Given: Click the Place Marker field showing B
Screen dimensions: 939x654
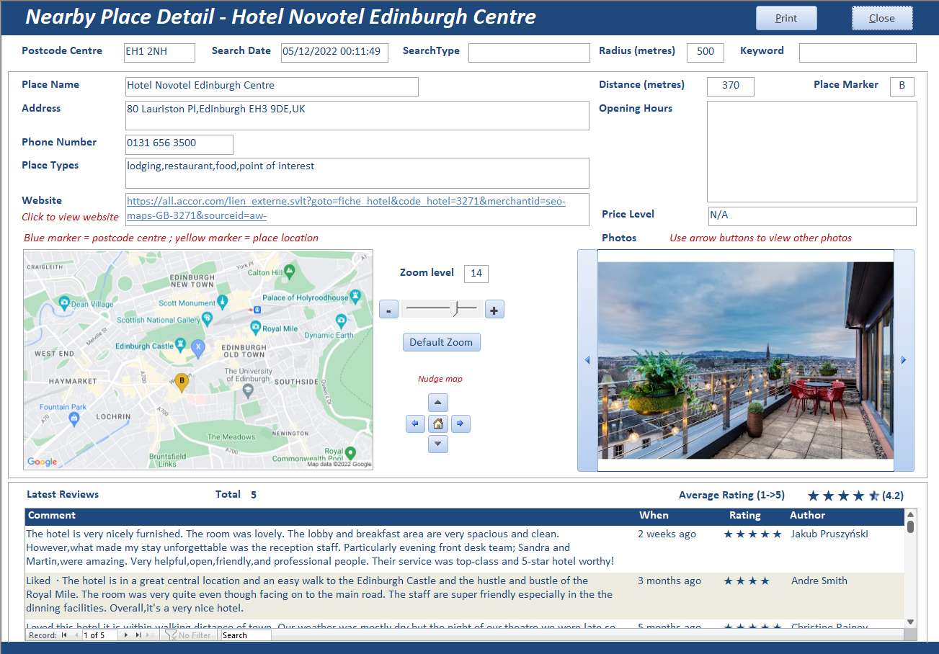Looking at the screenshot, I should point(902,86).
